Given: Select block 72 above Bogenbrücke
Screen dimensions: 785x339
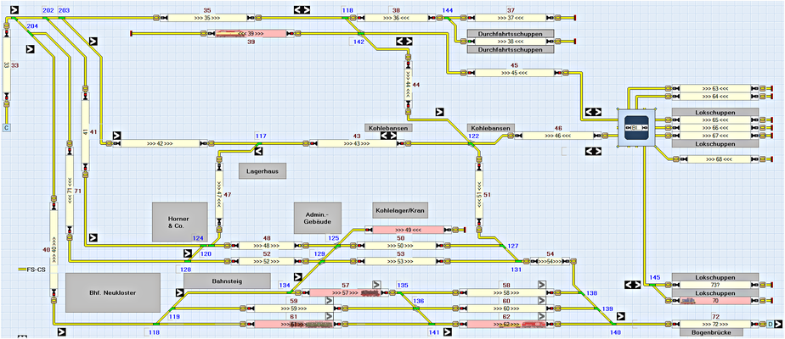Looking at the screenshot, I should tap(715, 324).
